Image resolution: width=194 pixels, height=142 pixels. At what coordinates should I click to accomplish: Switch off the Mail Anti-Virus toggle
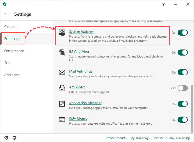[183, 72]
